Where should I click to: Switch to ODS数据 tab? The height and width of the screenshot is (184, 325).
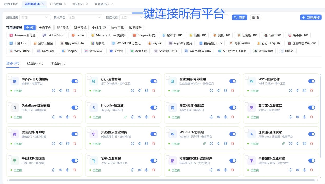coord(56,4)
